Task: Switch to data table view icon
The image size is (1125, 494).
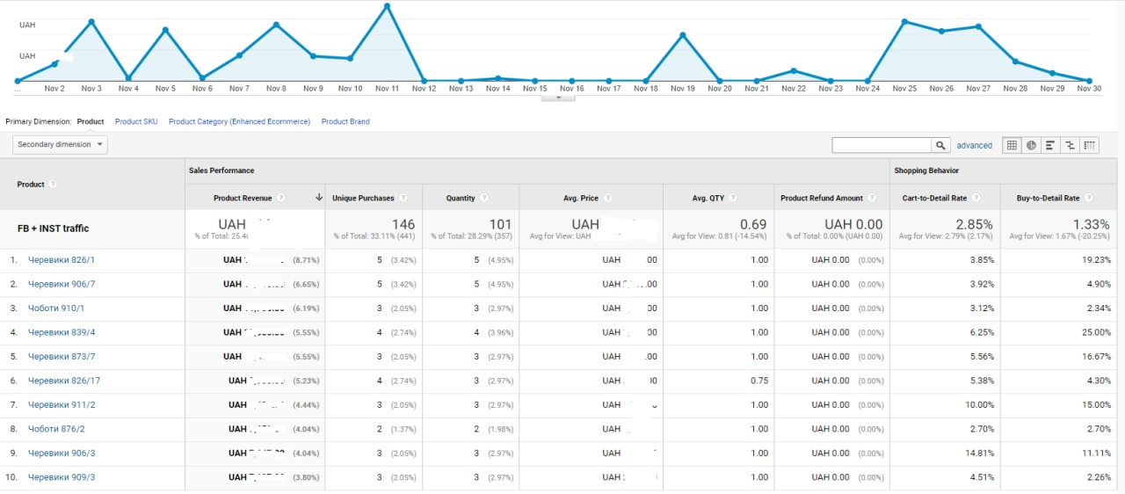Action: click(1012, 145)
